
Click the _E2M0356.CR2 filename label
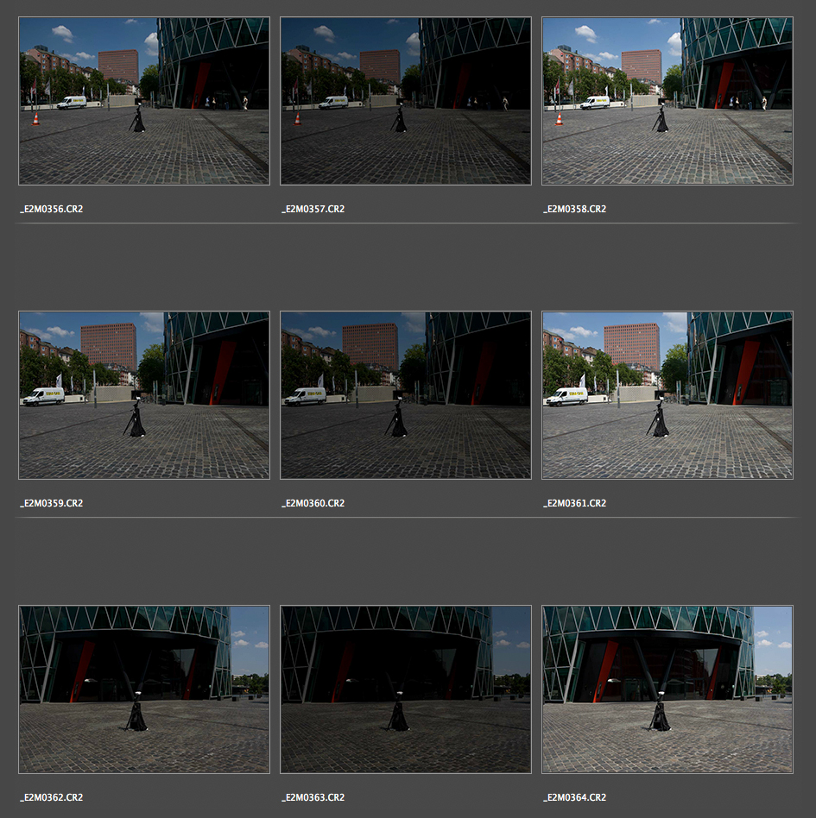click(x=52, y=210)
